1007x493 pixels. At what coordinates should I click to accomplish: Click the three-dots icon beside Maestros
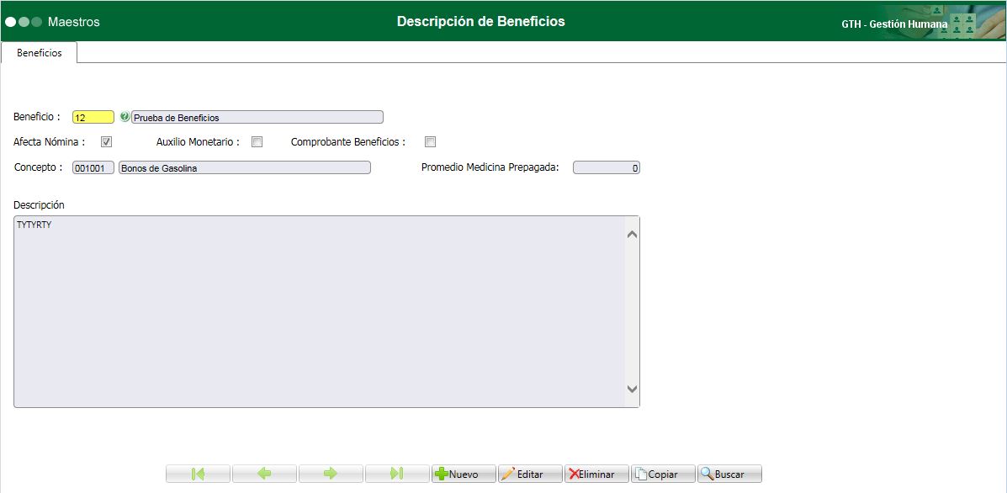pos(24,22)
